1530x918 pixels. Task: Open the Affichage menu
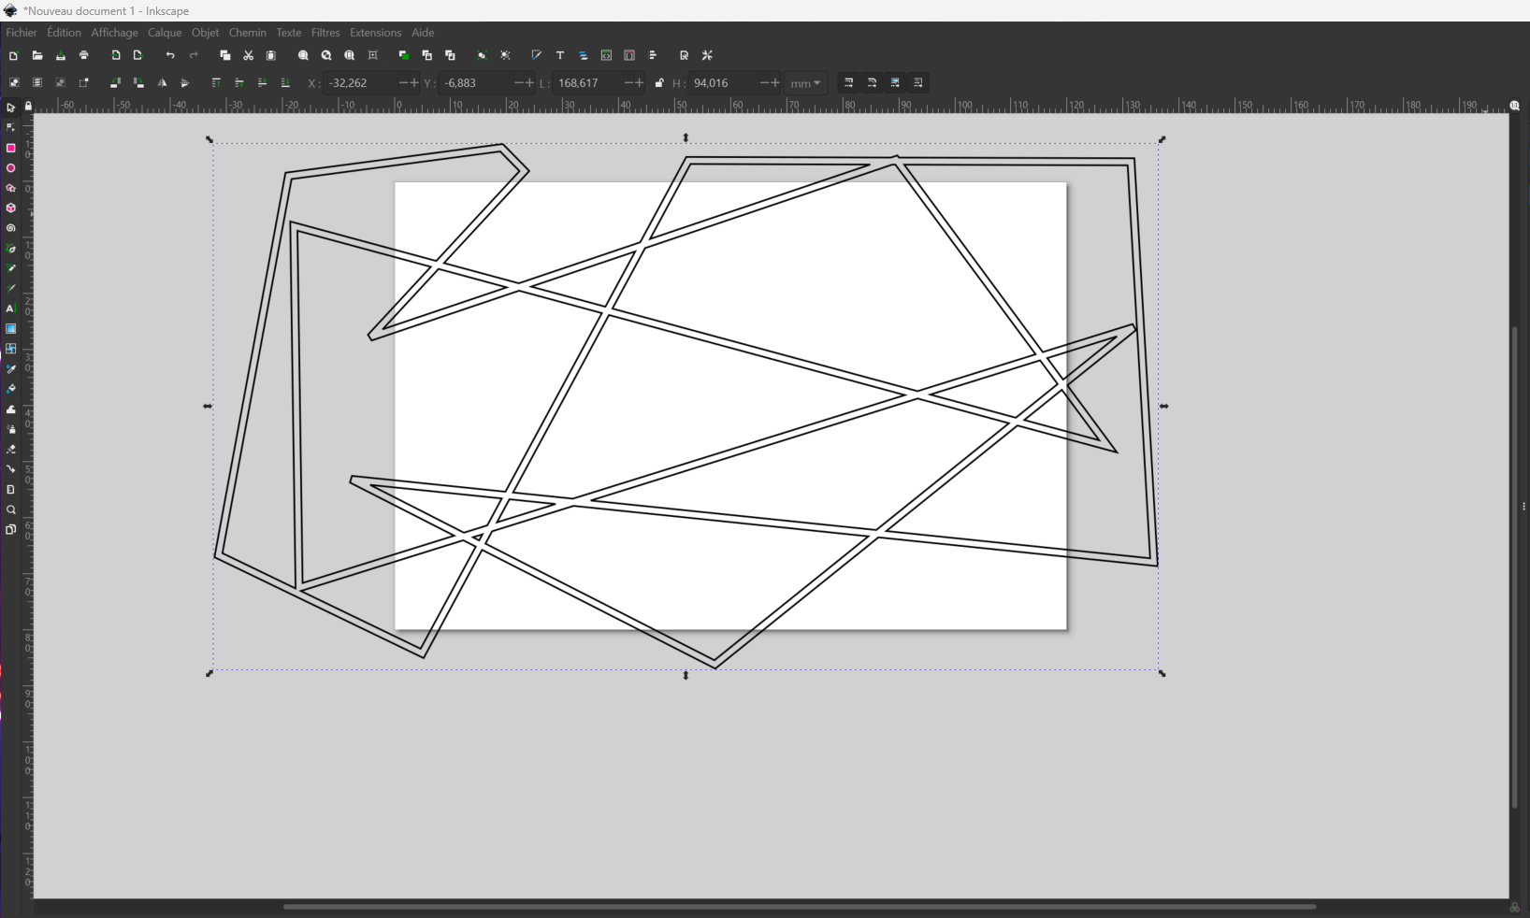[x=114, y=33]
